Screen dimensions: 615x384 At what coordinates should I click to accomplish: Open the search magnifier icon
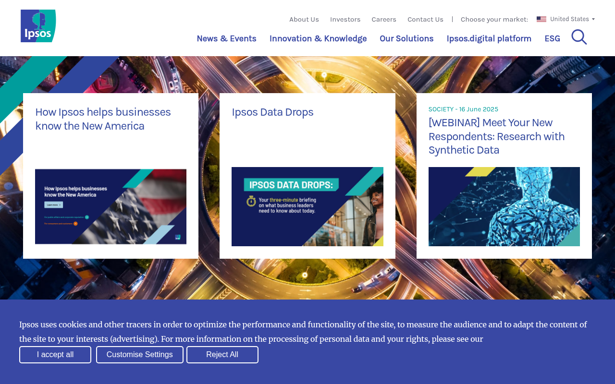579,37
